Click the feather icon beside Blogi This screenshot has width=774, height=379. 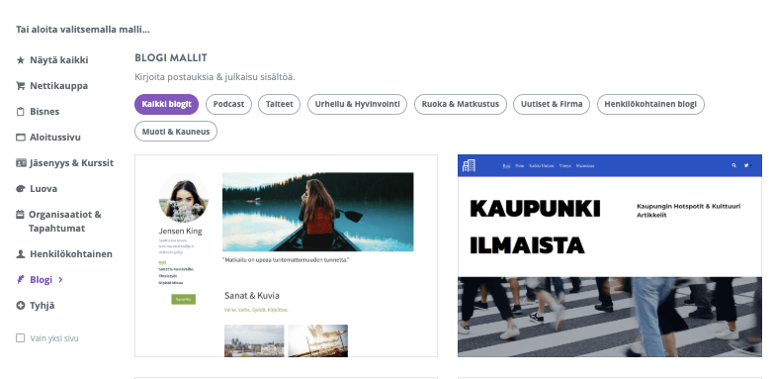[x=20, y=280]
